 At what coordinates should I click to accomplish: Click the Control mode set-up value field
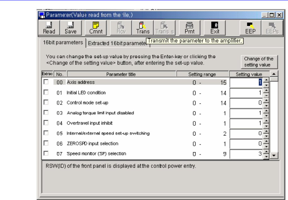(x=246, y=103)
